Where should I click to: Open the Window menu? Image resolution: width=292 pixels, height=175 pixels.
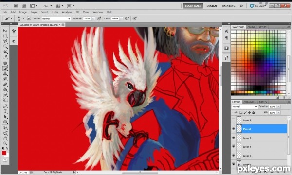[98, 12]
